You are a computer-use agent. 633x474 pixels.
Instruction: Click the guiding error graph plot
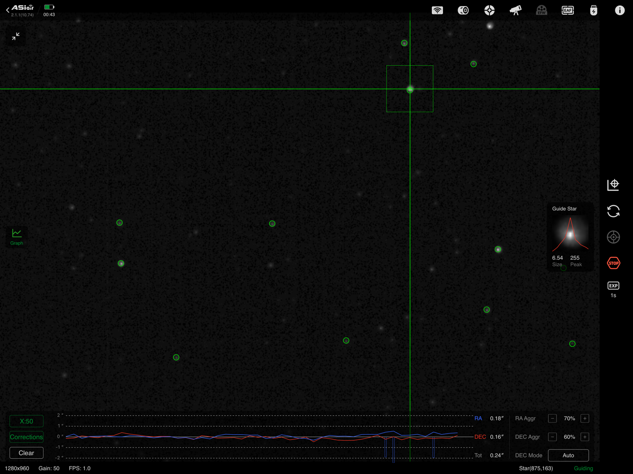click(269, 437)
